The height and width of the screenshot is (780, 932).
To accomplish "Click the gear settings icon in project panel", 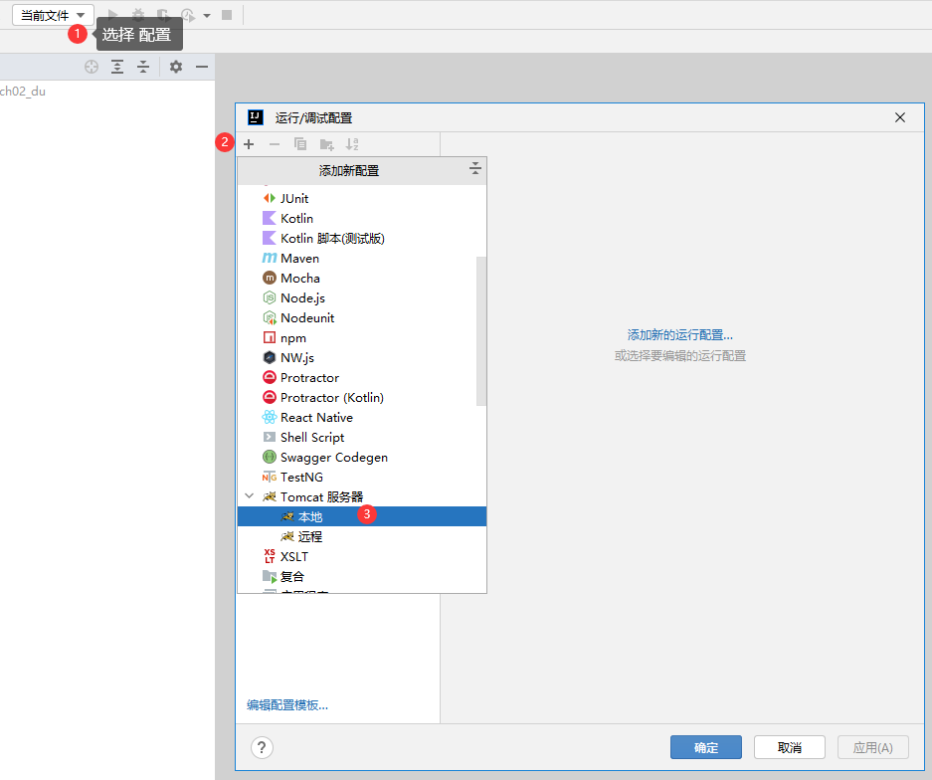I will [176, 67].
